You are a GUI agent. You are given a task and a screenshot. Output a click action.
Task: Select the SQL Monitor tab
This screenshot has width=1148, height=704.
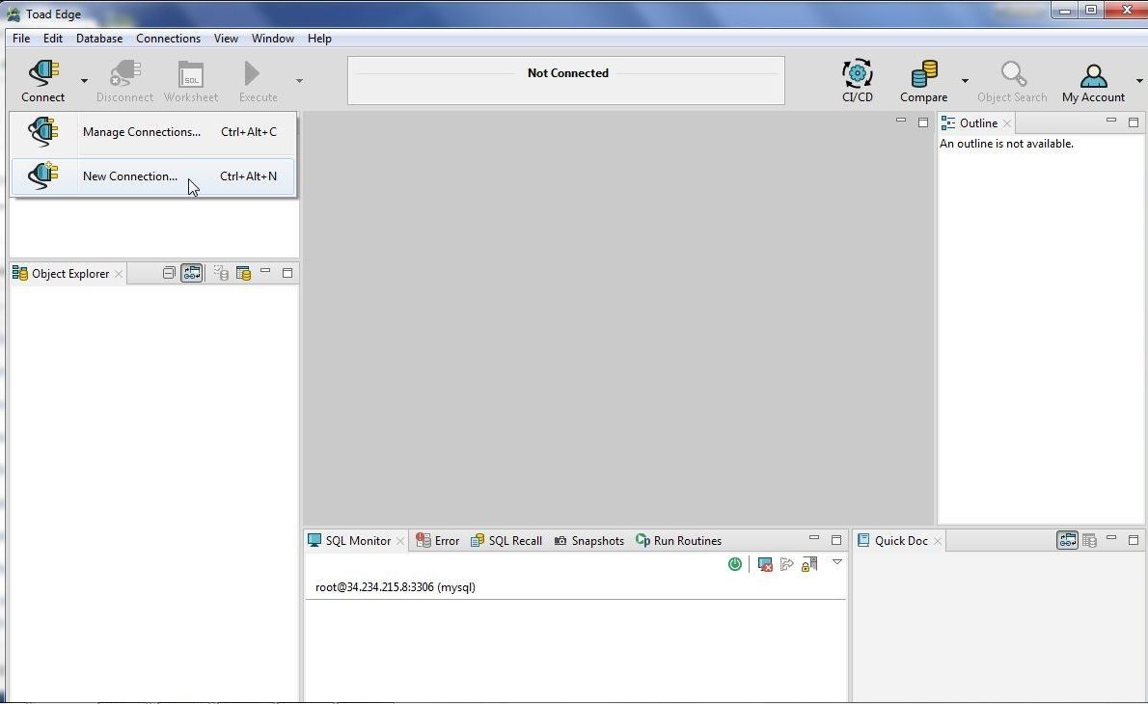click(358, 541)
